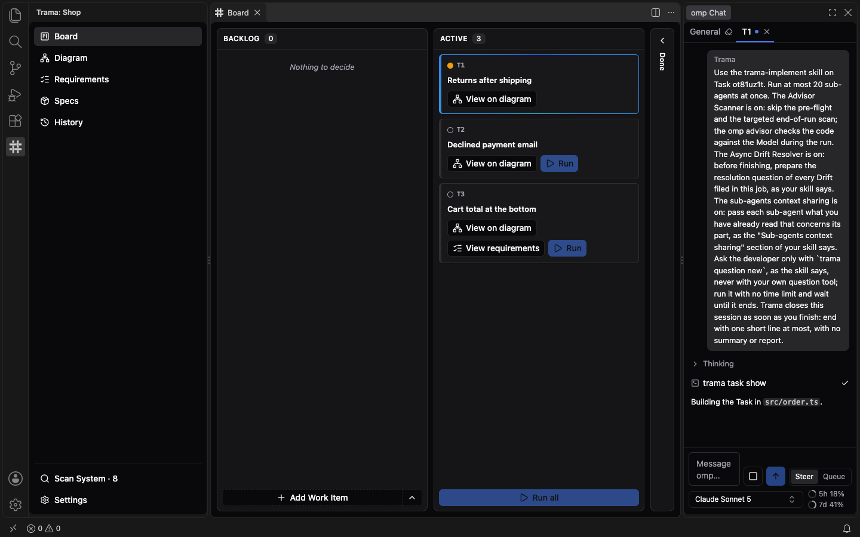
Task: Click Add Work Item button
Action: [312, 498]
